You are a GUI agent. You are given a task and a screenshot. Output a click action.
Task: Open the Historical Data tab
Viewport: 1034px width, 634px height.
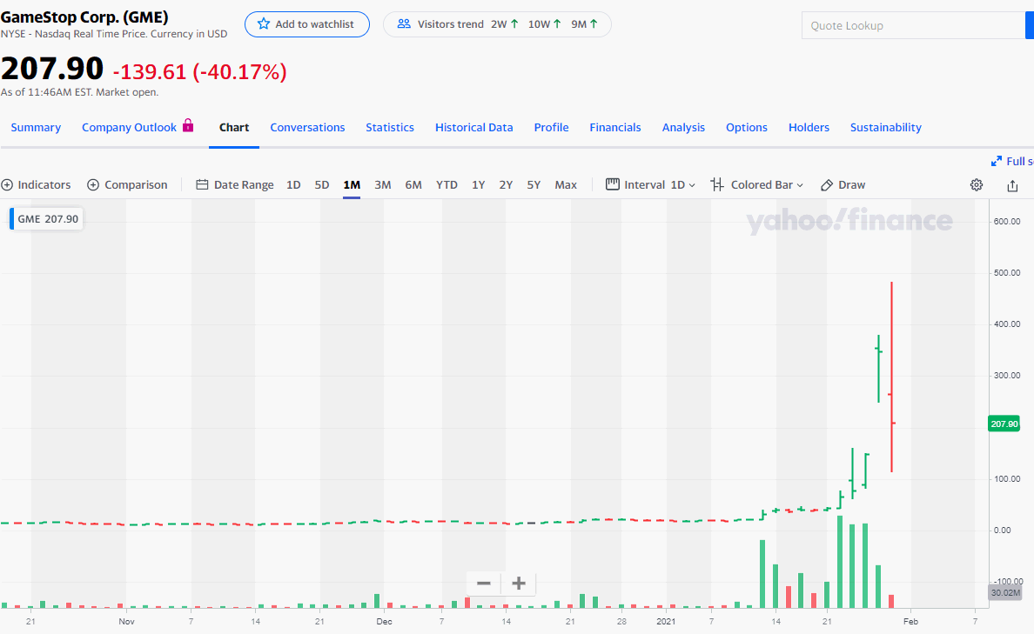click(x=474, y=127)
